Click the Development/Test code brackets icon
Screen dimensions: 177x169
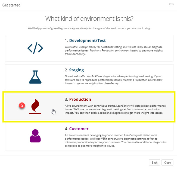click(x=35, y=48)
